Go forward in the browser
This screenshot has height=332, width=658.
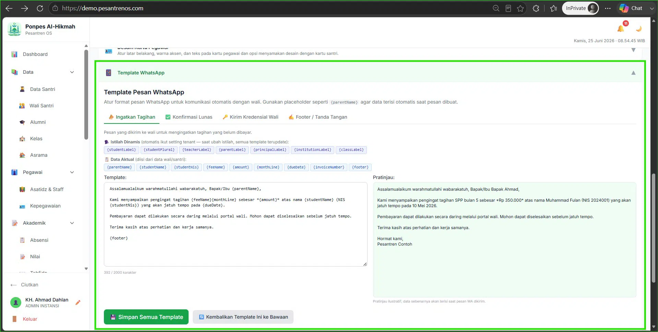[x=24, y=8]
